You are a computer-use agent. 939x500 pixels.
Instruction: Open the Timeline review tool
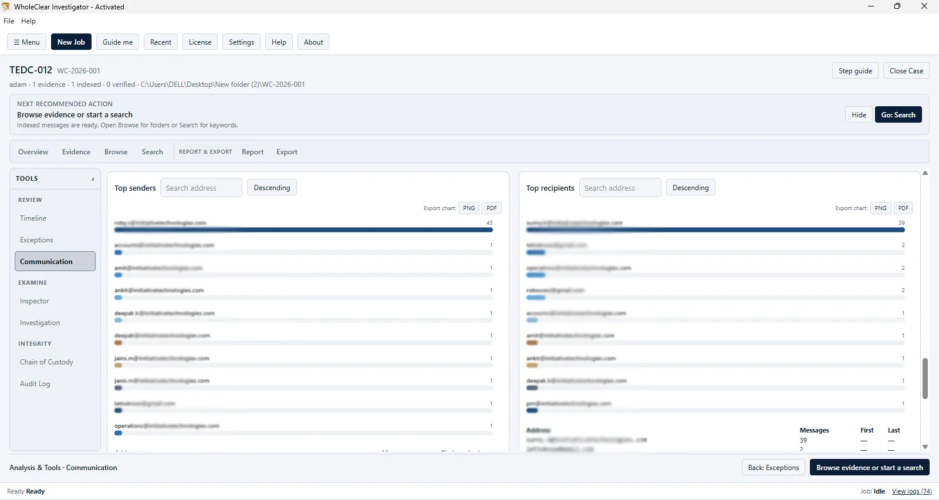tap(33, 218)
